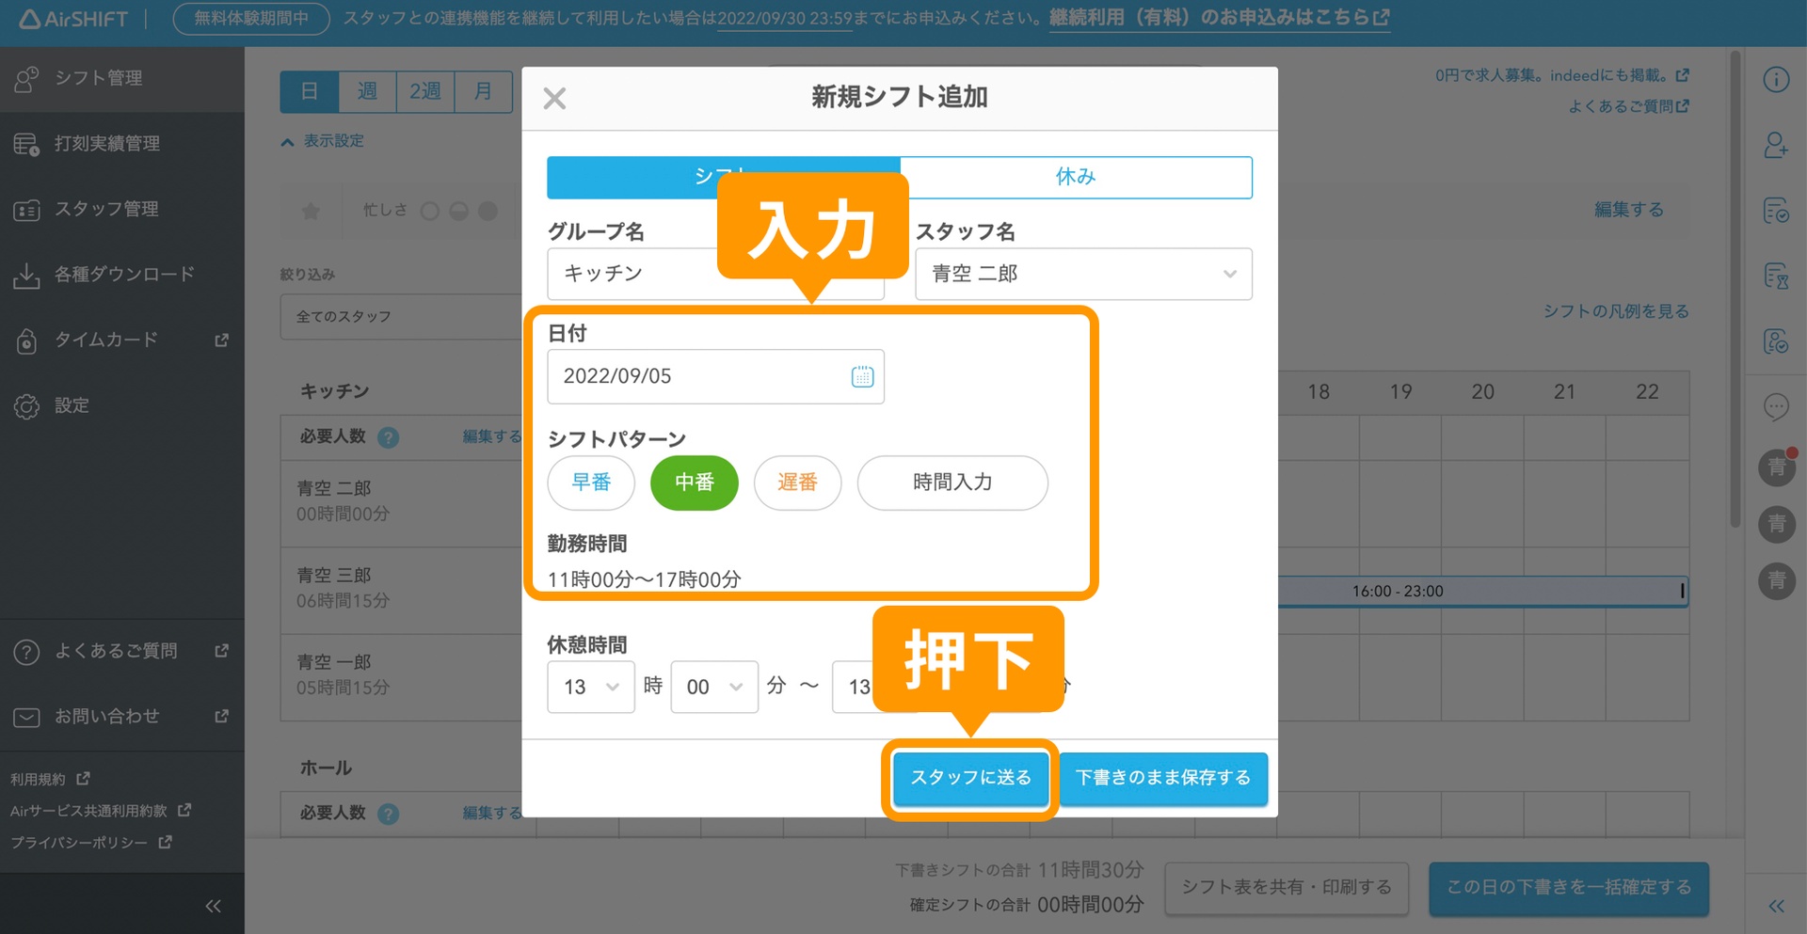Click the 日付 field showing 2022/09/05
Screen dimensions: 1807x934
[x=696, y=376]
